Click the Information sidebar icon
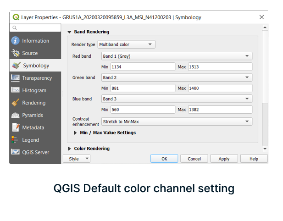The height and width of the screenshot is (221, 283). [x=16, y=41]
